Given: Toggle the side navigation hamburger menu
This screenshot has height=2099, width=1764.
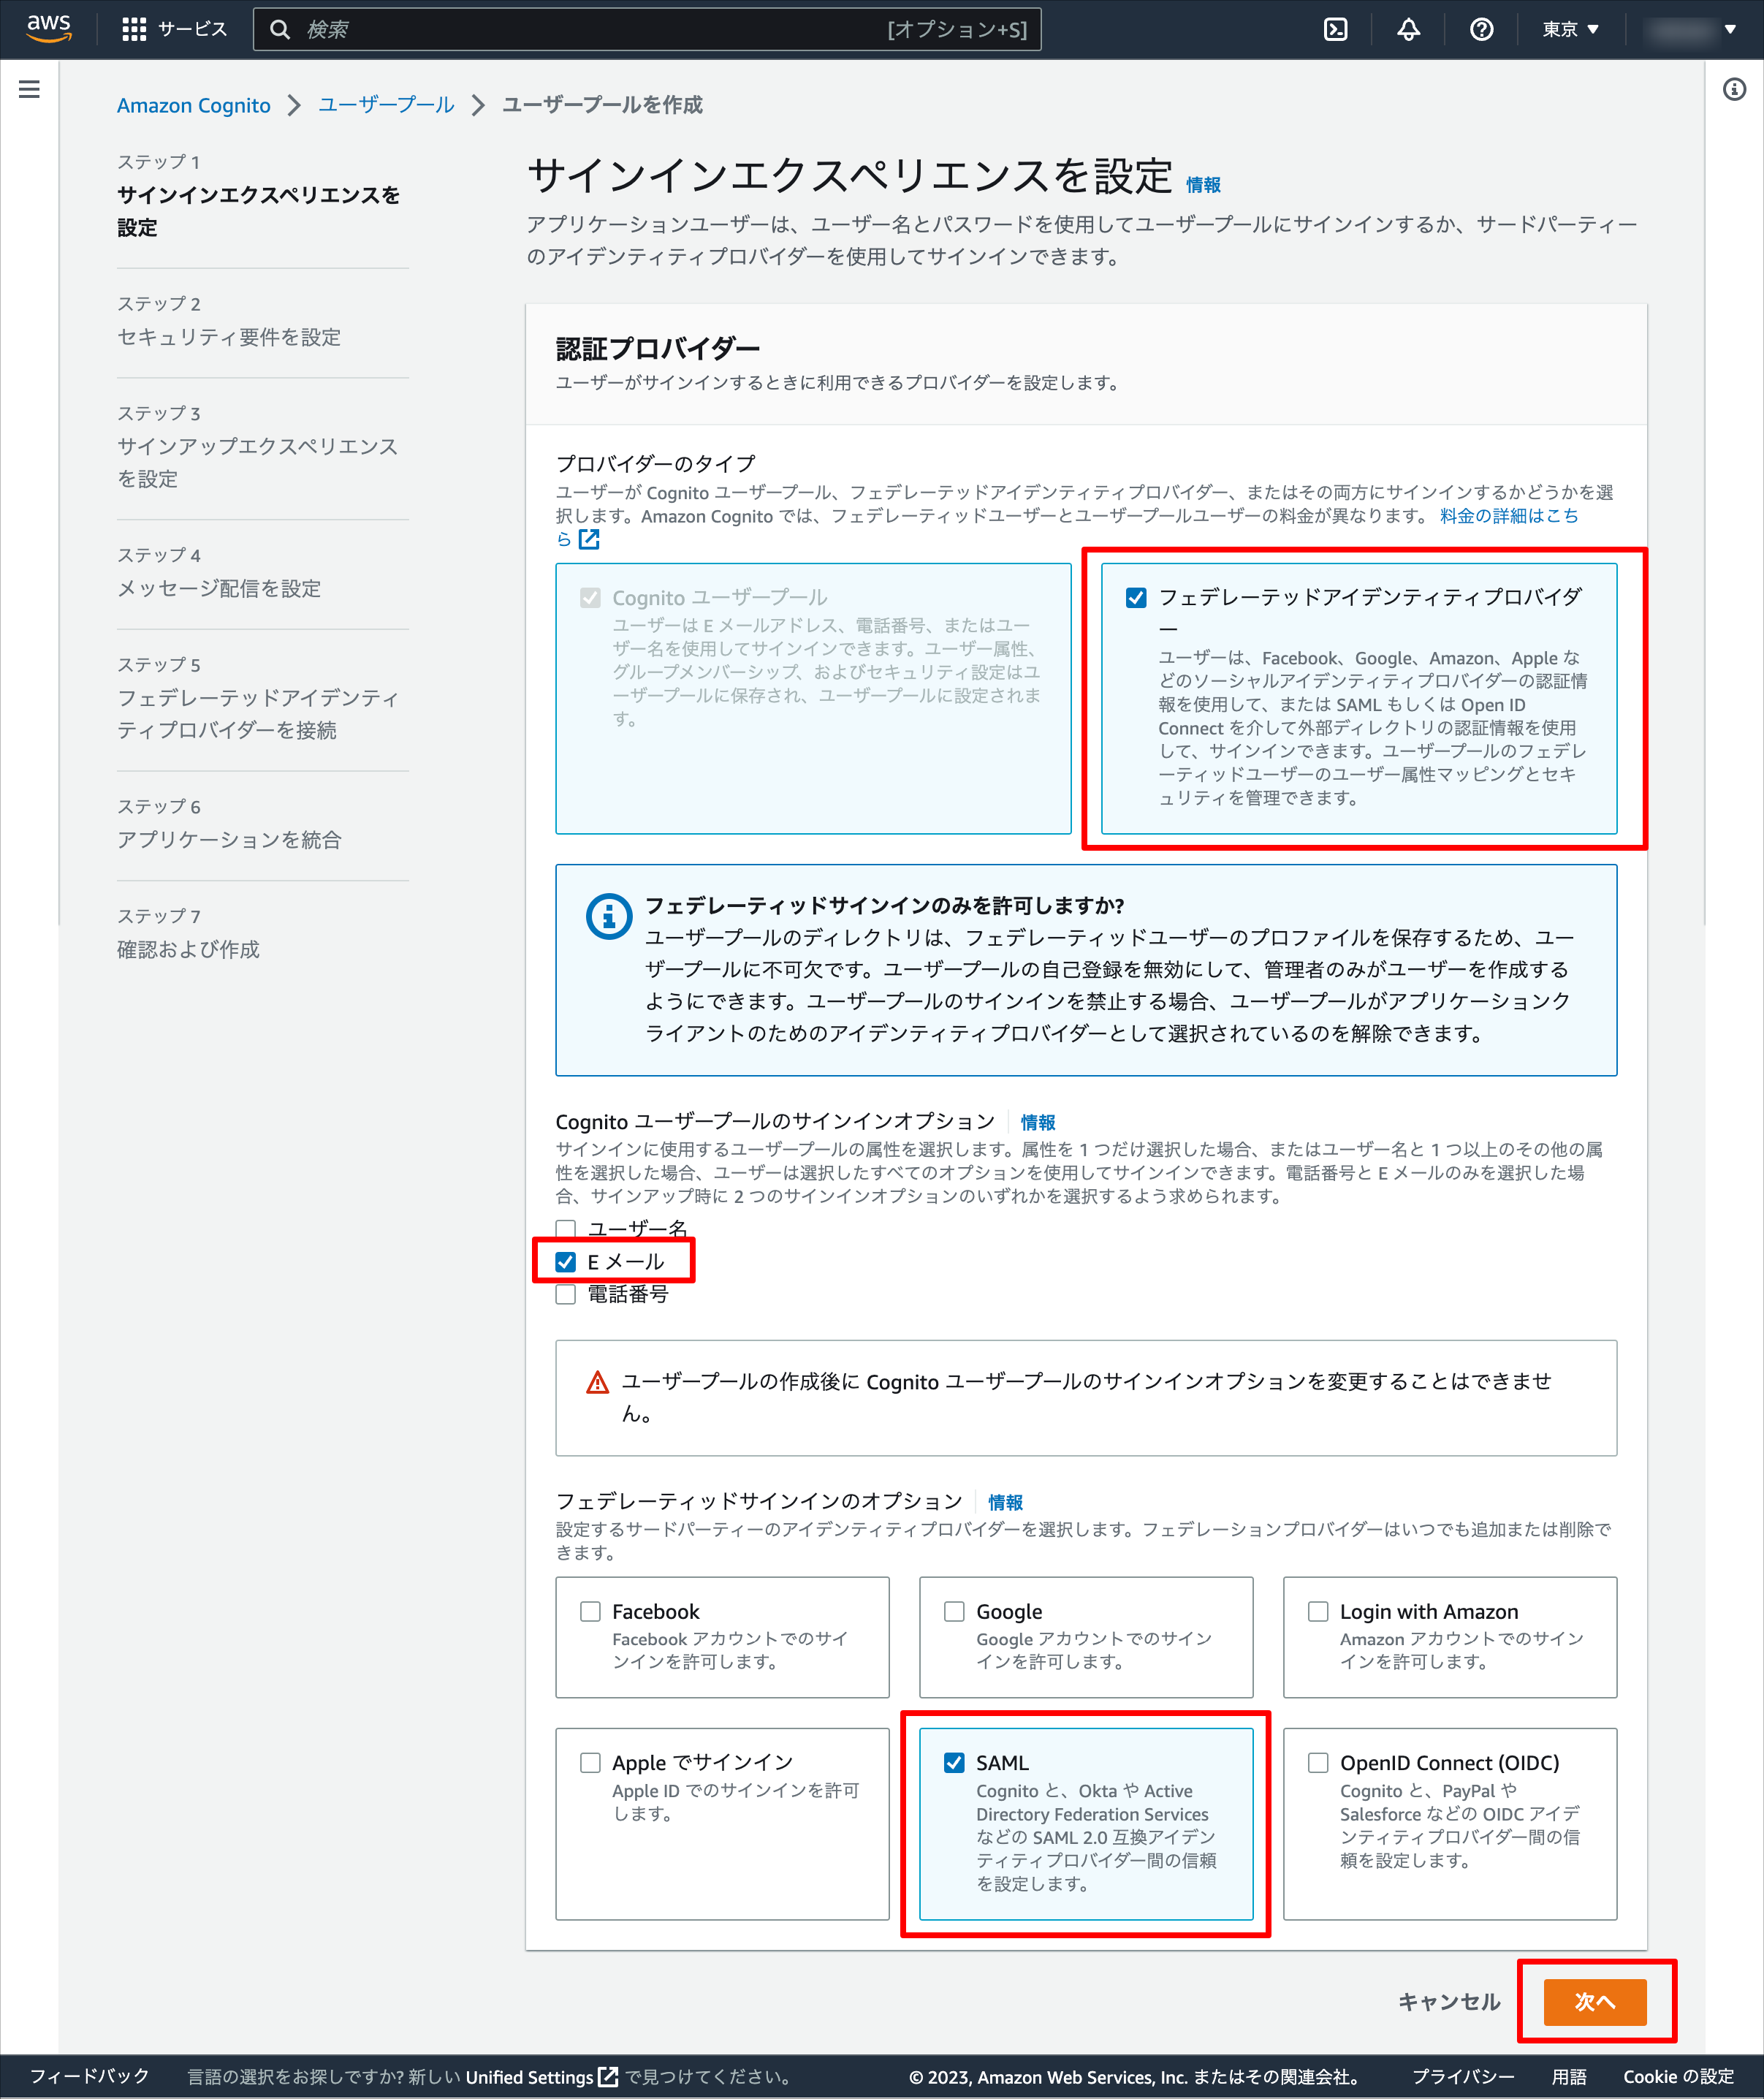Looking at the screenshot, I should coord(29,89).
